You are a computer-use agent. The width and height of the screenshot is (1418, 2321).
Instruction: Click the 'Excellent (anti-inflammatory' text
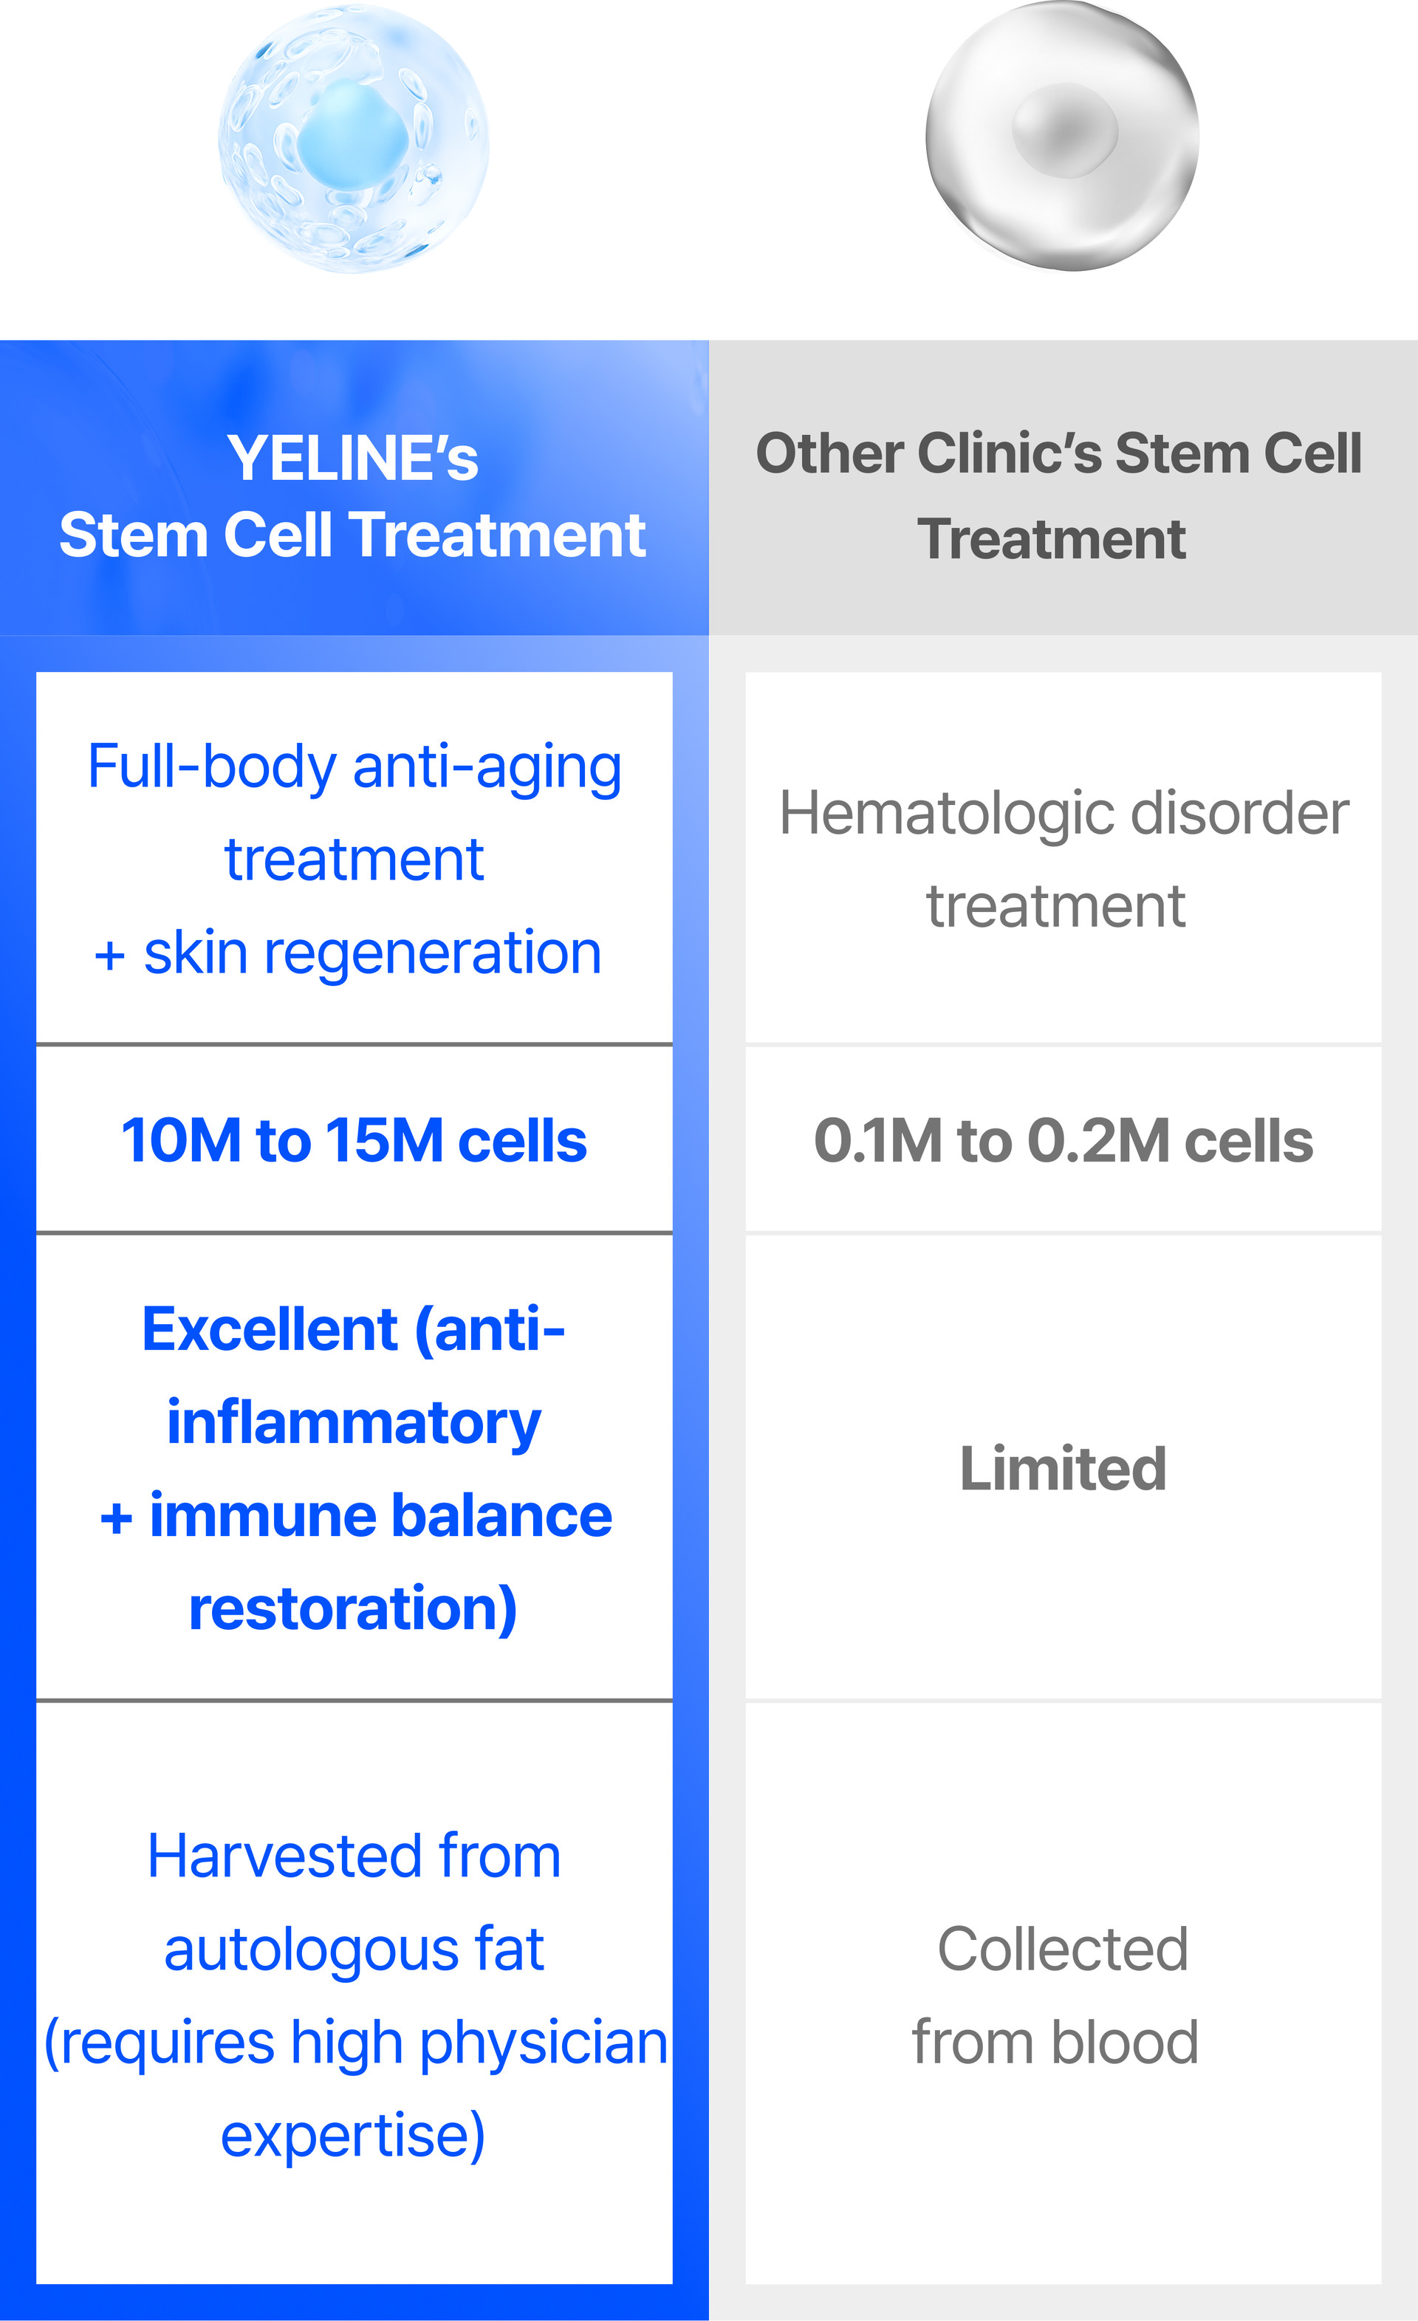tap(354, 1375)
